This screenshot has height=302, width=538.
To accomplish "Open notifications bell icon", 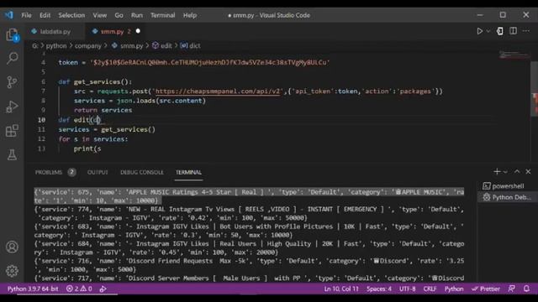I will pos(526,289).
